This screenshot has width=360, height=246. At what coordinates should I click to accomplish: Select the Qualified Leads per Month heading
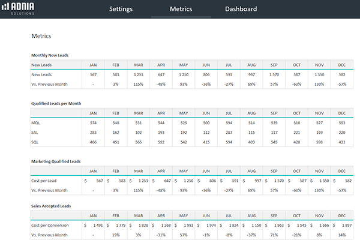[56, 103]
